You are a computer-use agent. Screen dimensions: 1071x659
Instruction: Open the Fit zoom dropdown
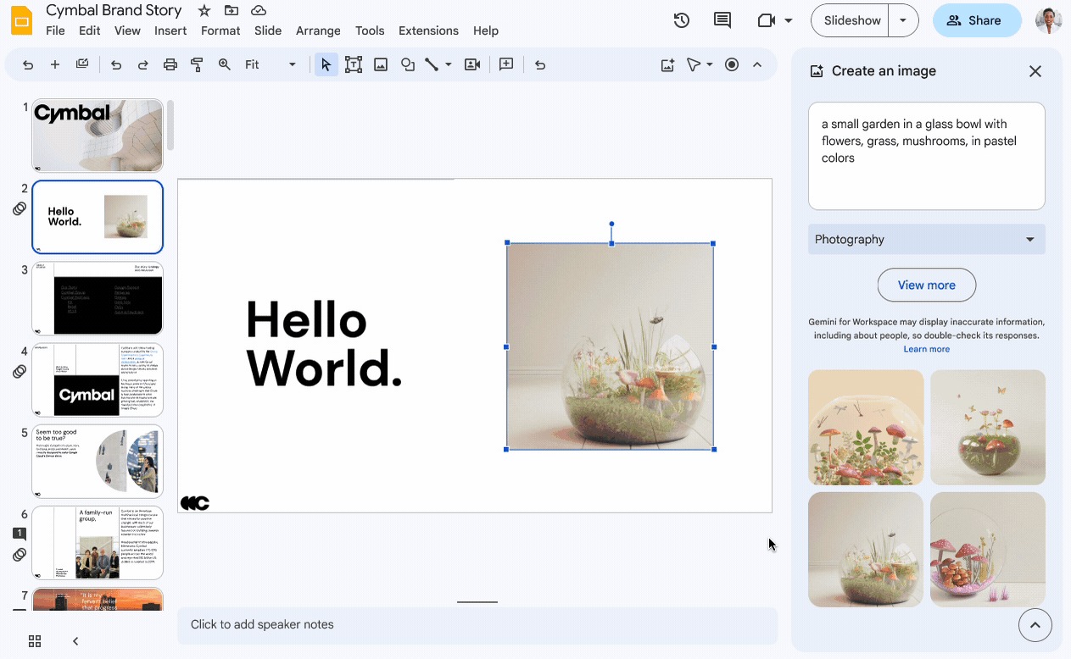(x=270, y=64)
